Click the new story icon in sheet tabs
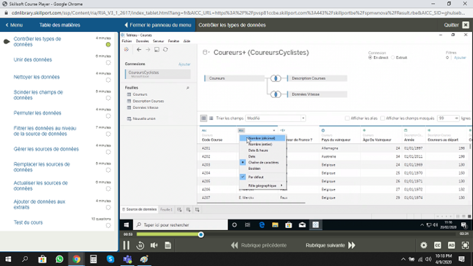The height and width of the screenshot is (266, 473). [197, 210]
